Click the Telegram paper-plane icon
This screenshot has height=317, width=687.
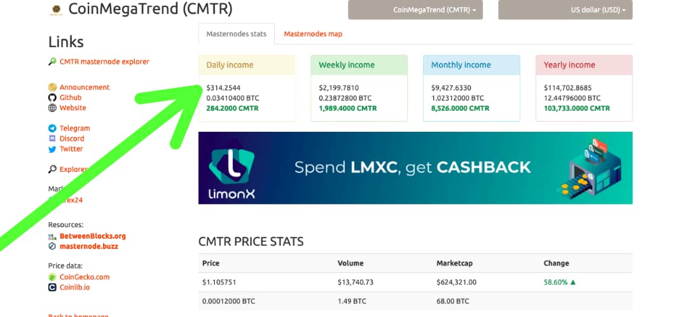tap(52, 129)
